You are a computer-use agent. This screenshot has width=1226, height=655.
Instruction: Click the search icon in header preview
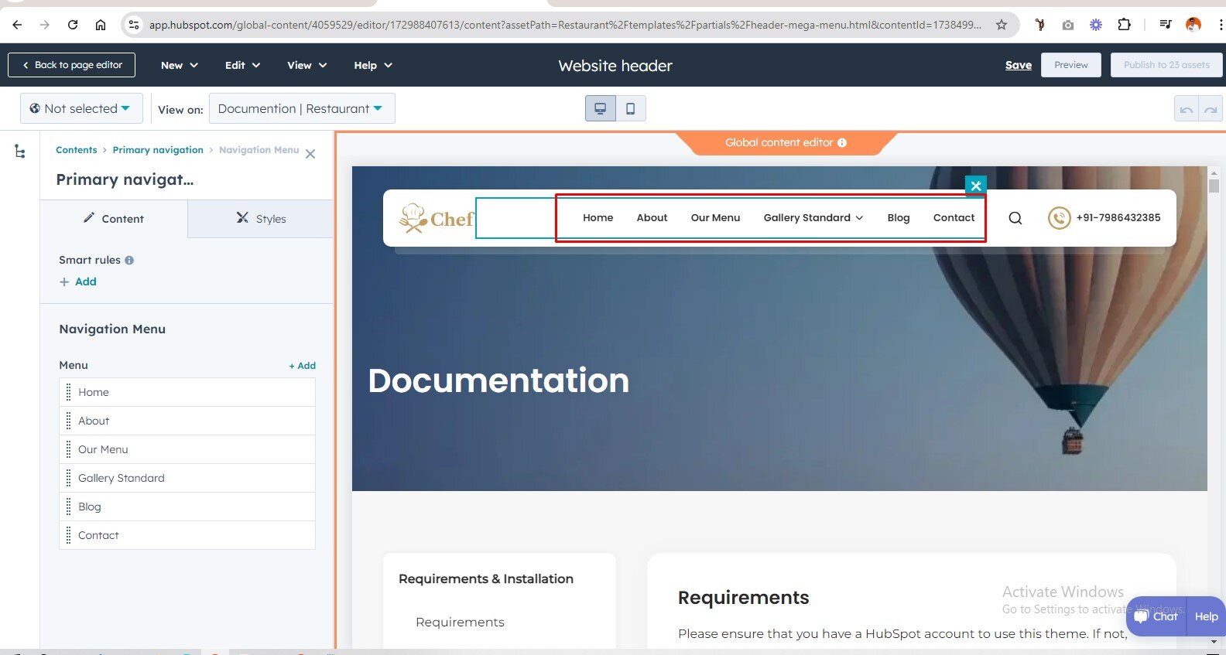click(x=1015, y=218)
